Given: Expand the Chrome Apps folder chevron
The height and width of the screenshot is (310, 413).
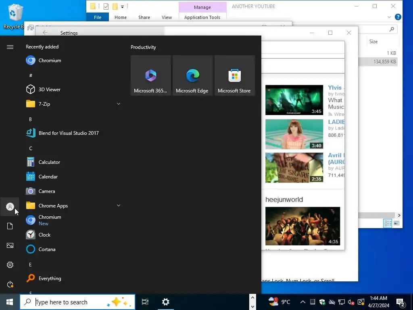Looking at the screenshot, I should [119, 205].
